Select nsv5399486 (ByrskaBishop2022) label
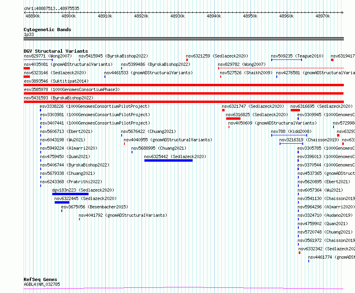 coord(156,64)
